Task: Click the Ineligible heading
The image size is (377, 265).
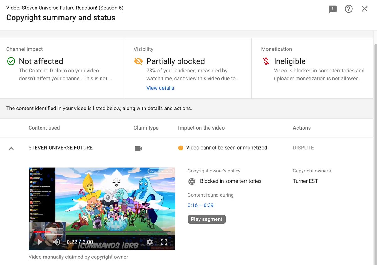Action: pyautogui.click(x=290, y=61)
